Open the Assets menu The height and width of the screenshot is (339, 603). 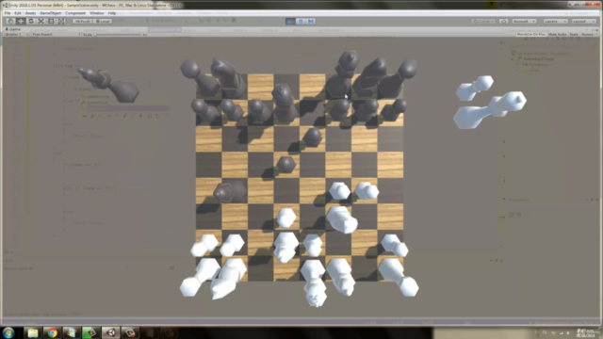[x=30, y=13]
